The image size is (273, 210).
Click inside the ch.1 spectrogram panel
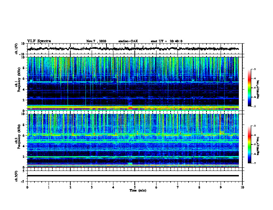point(133,84)
